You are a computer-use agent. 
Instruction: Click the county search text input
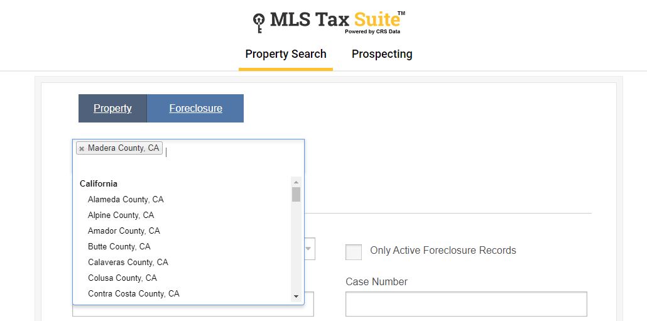point(226,151)
